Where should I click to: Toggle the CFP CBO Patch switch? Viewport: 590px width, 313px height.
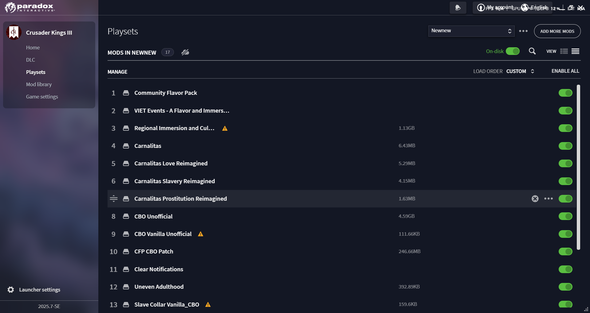pyautogui.click(x=565, y=252)
